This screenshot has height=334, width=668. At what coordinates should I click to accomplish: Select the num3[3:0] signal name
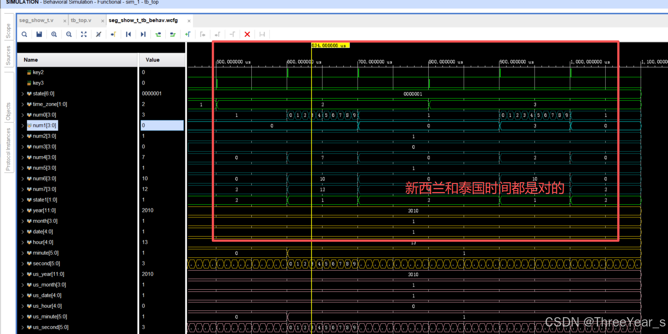(44, 147)
